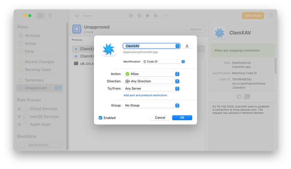Click the Cancel button
Image resolution: width=291 pixels, height=169 pixels.
[160, 118]
